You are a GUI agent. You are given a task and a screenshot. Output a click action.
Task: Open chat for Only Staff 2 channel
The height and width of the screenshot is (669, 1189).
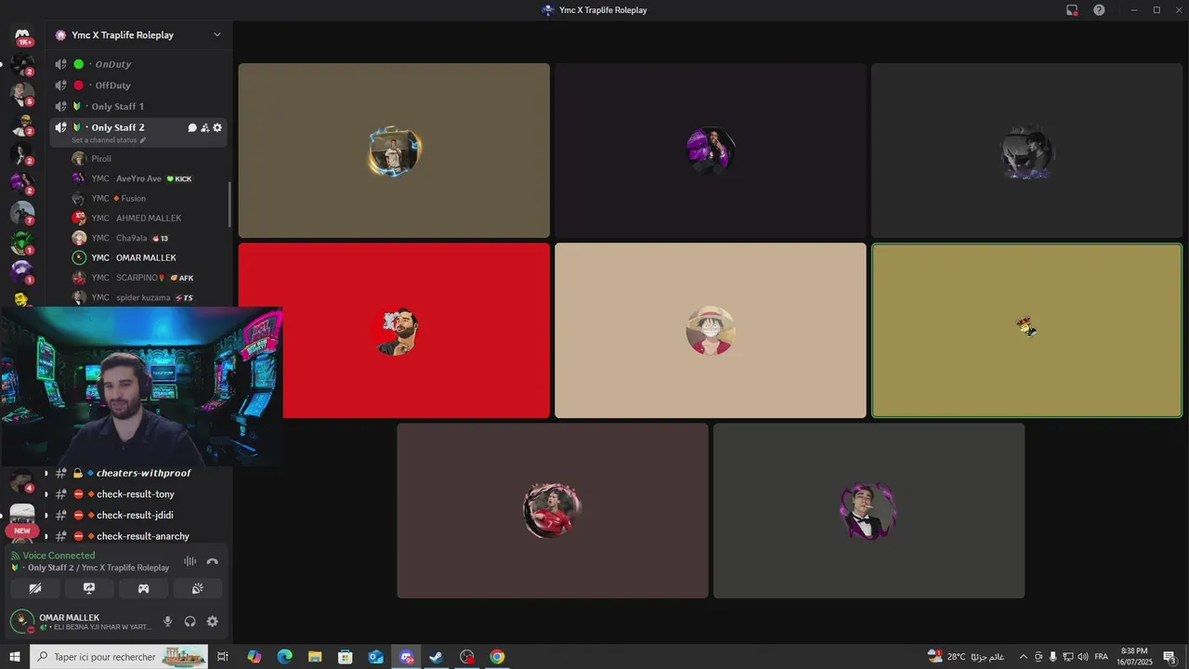click(192, 127)
